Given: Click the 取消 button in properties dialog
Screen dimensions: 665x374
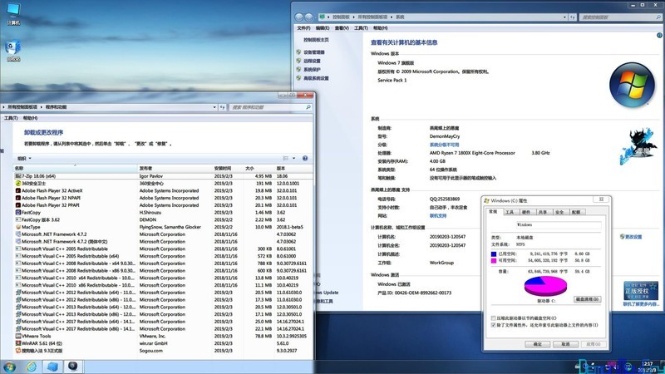Looking at the screenshot, I should point(565,344).
